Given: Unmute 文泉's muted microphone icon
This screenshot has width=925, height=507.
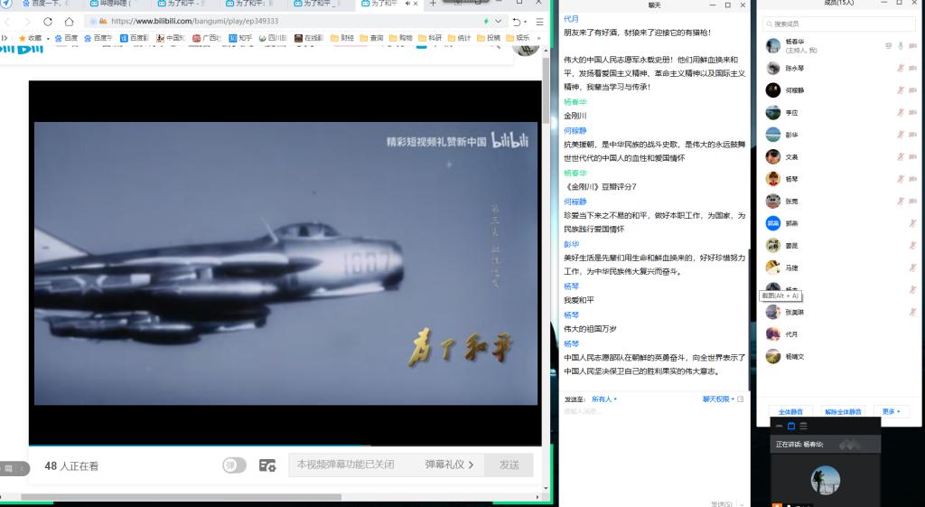Looking at the screenshot, I should [x=901, y=157].
